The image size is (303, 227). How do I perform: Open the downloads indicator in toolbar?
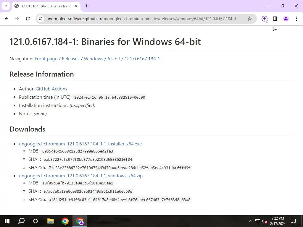265,19
